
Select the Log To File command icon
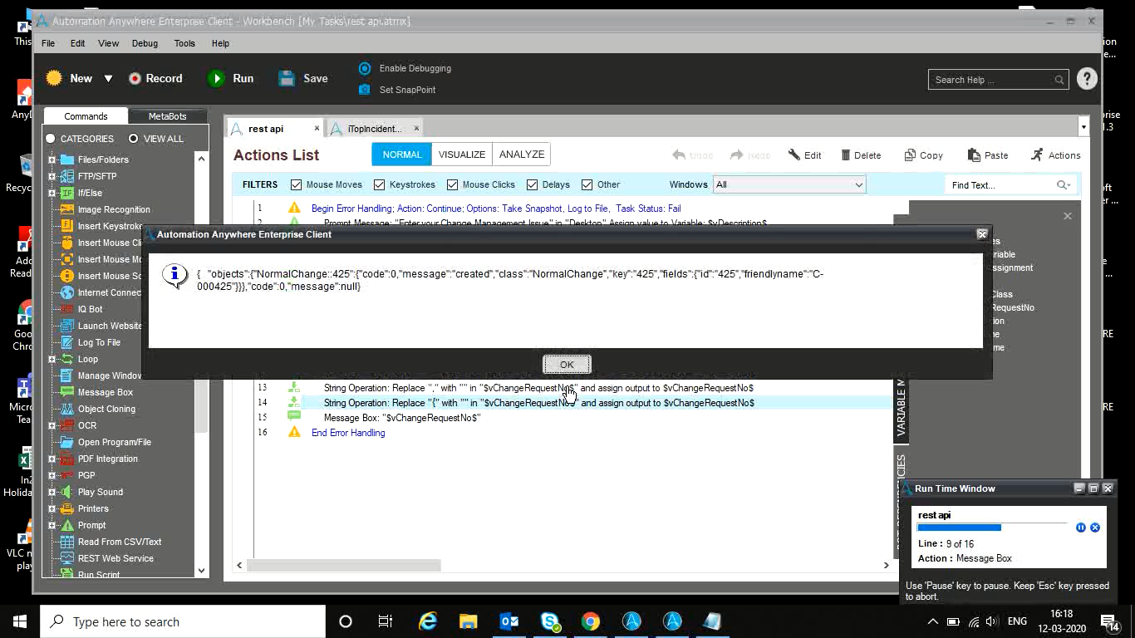click(67, 342)
